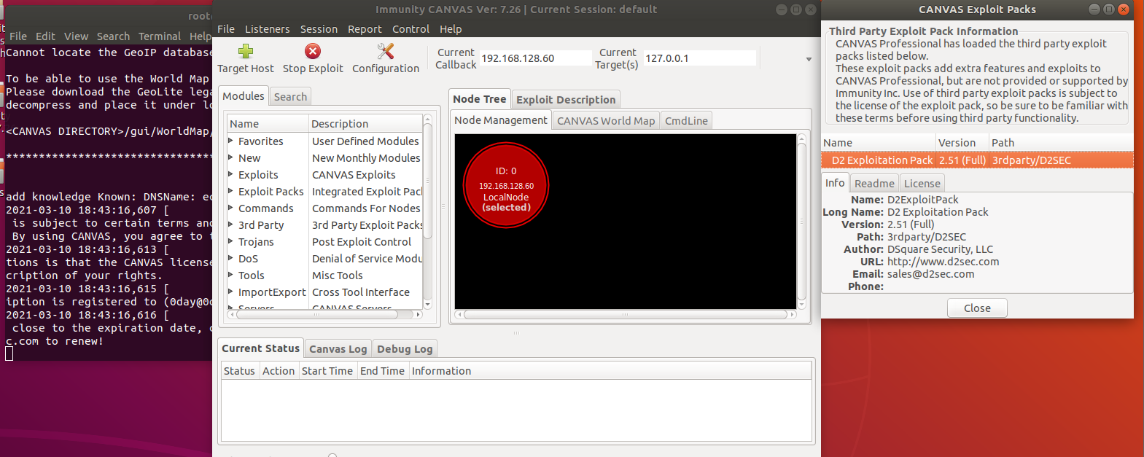
Task: Click the modules list vertical scrollbar
Action: click(428, 181)
